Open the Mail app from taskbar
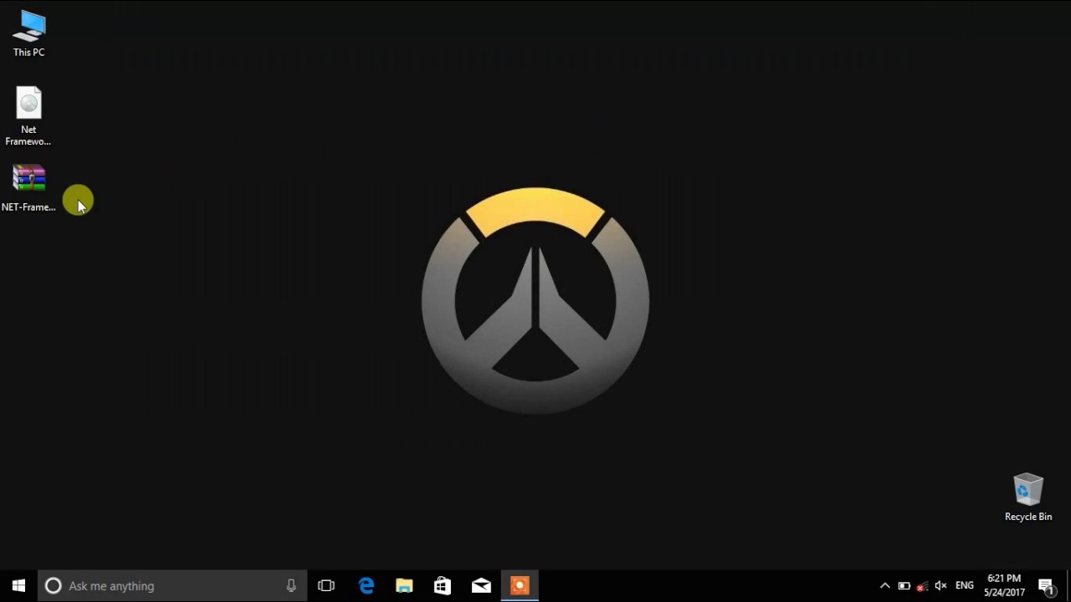Screen dimensions: 1071x602 pyautogui.click(x=481, y=586)
